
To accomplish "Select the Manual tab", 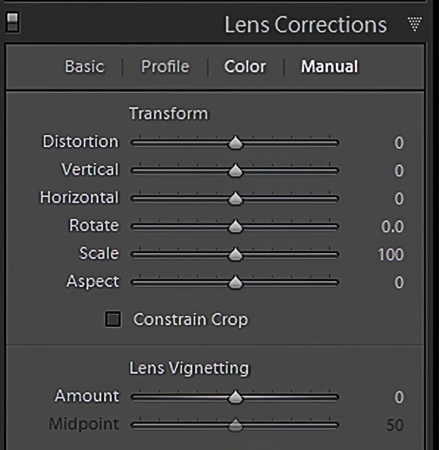I will (330, 67).
